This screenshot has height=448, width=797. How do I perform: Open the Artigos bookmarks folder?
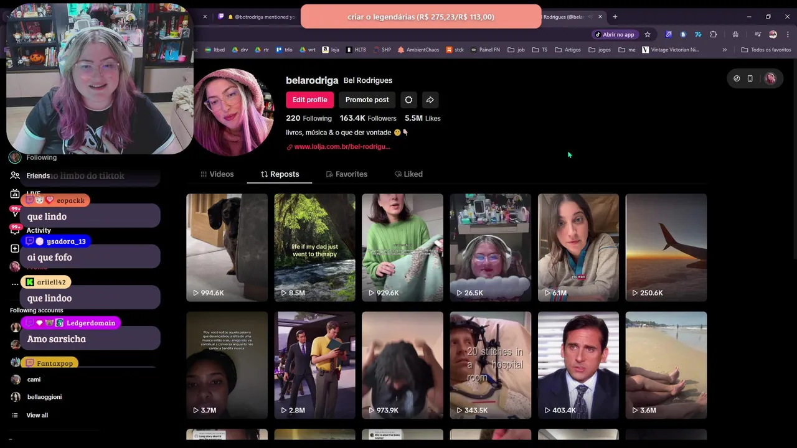568,50
